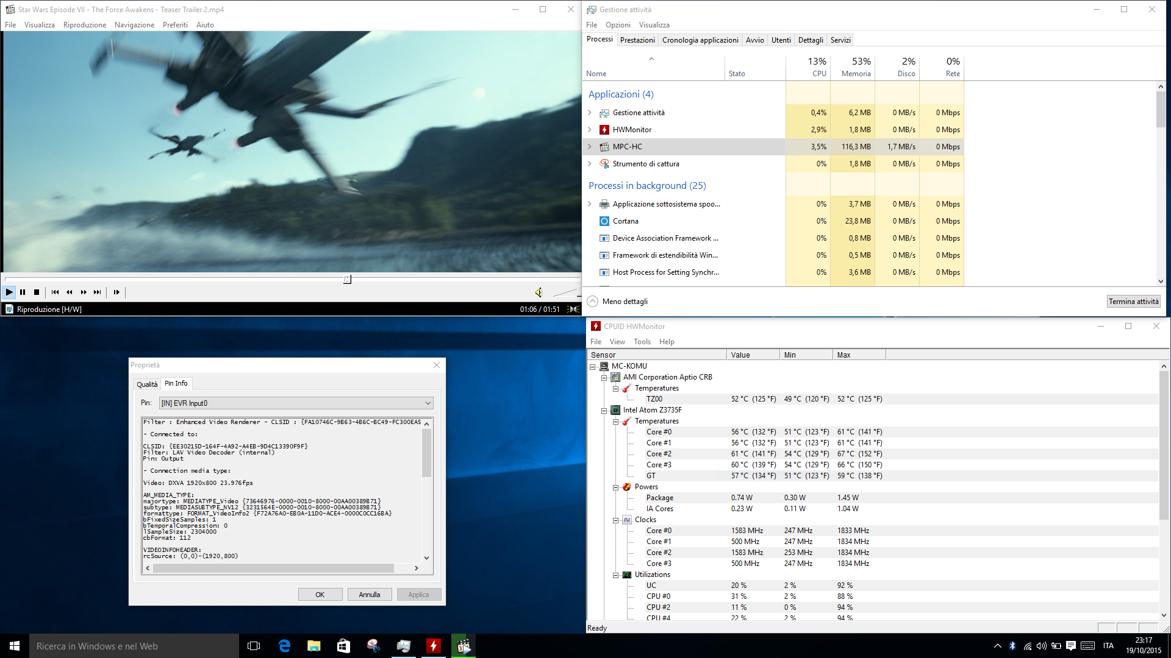Click Annulla in the Proprietà dialog
The image size is (1171, 658).
[370, 595]
